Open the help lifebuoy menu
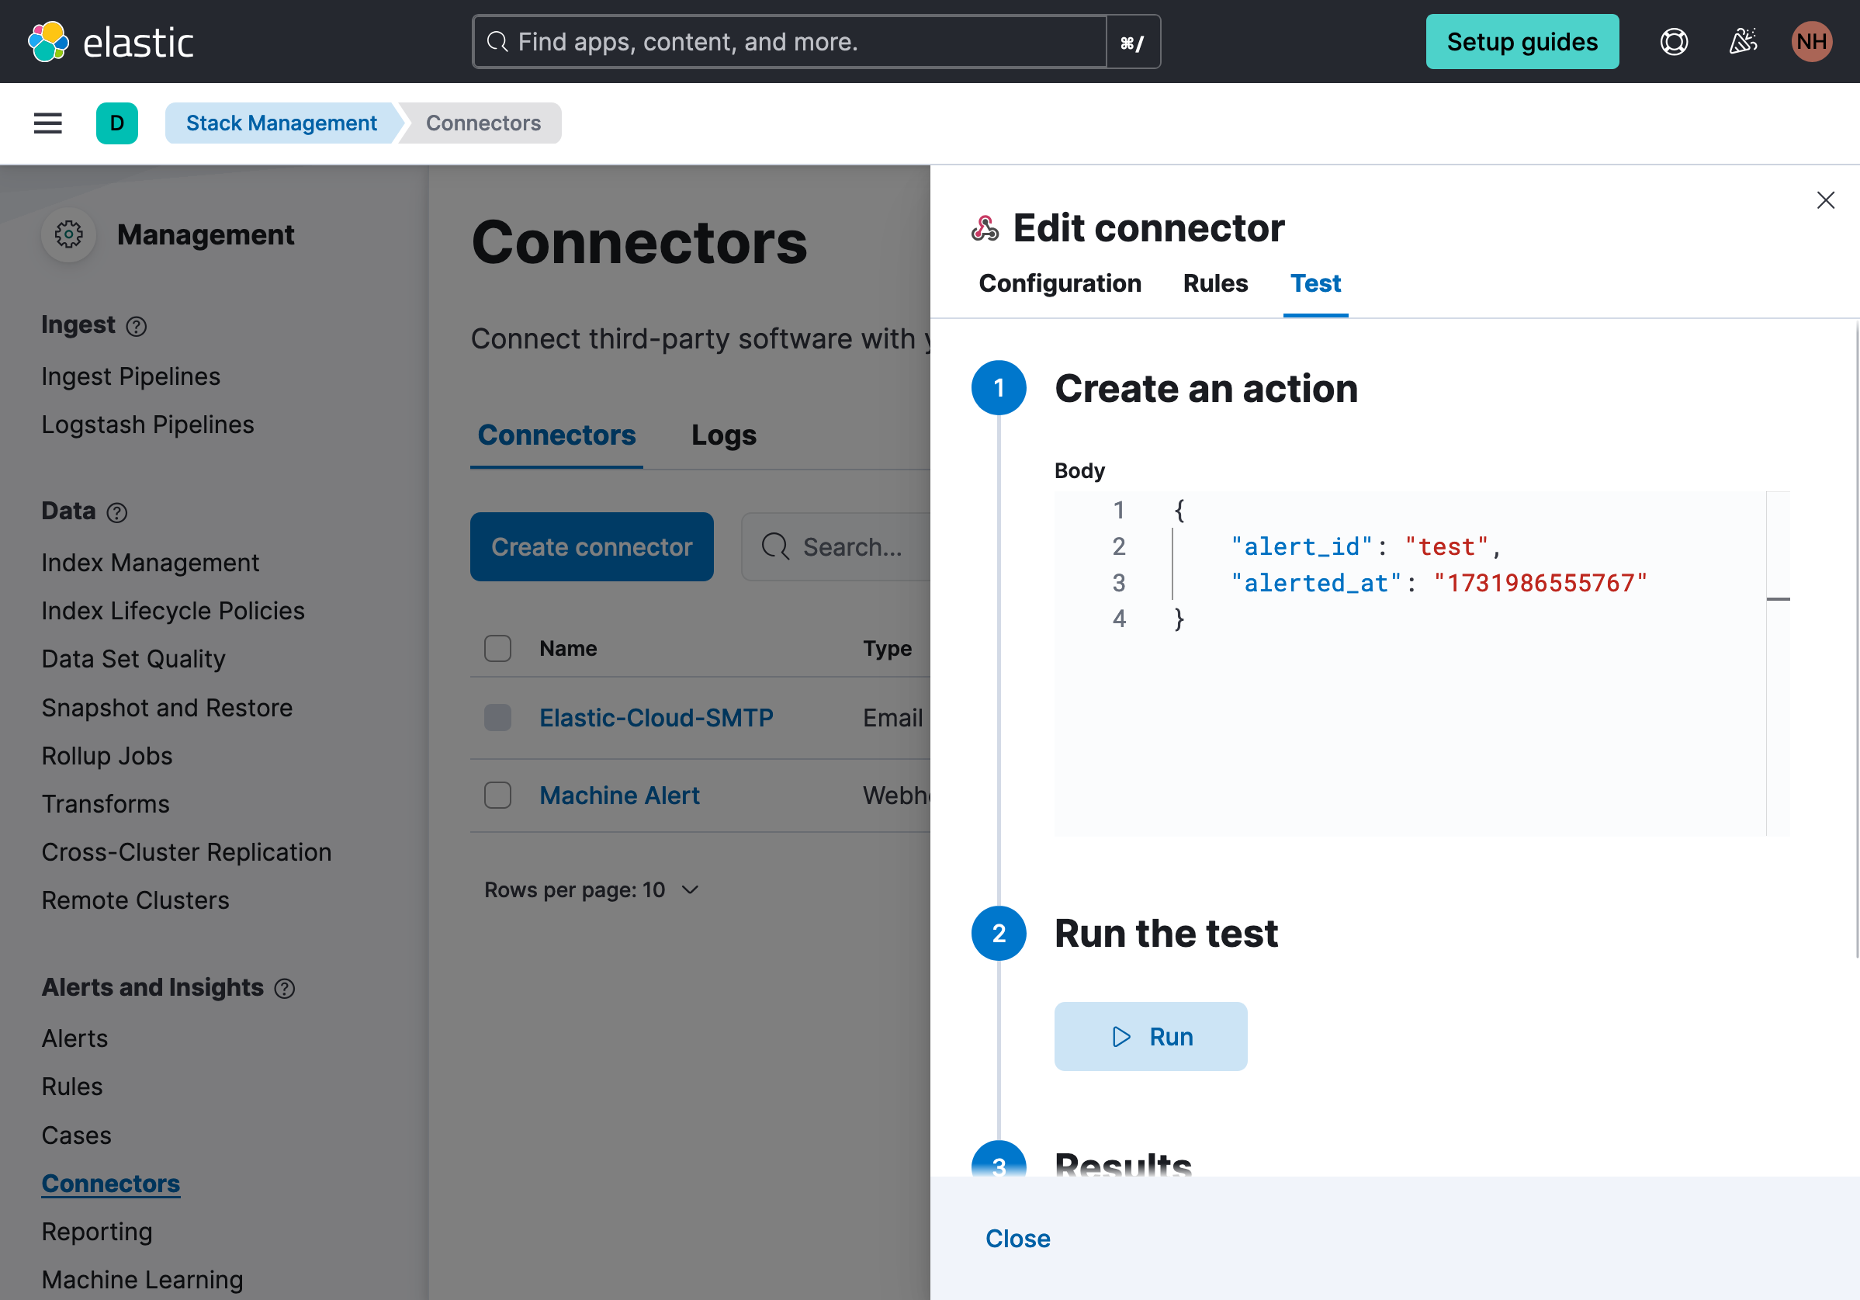Viewport: 1860px width, 1300px height. (1674, 41)
